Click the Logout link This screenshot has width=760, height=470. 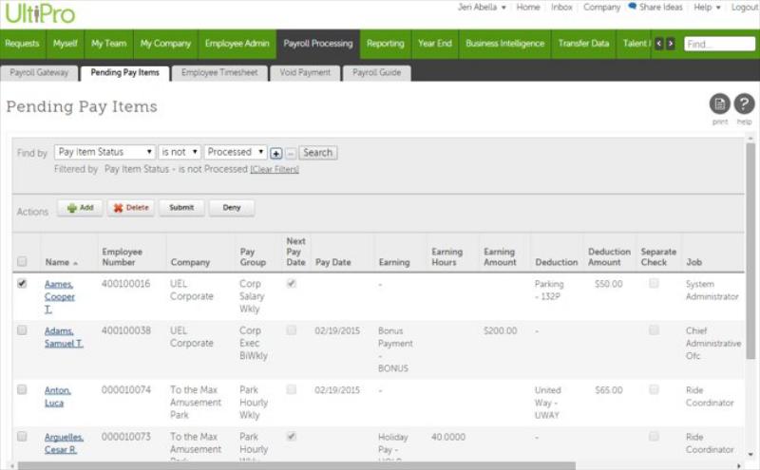[x=745, y=8]
